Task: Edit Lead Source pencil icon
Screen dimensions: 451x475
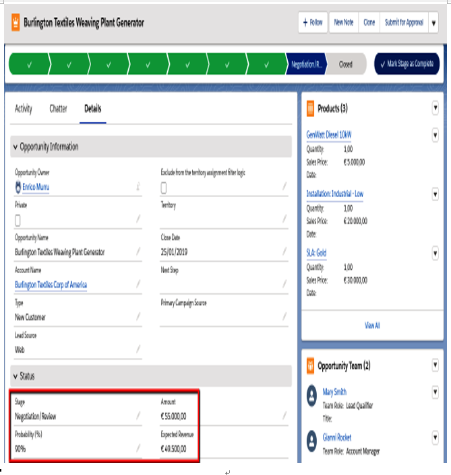Action: tap(138, 349)
